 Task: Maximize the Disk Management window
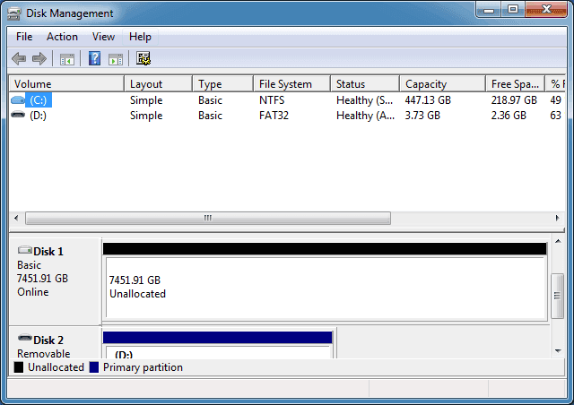tap(513, 10)
